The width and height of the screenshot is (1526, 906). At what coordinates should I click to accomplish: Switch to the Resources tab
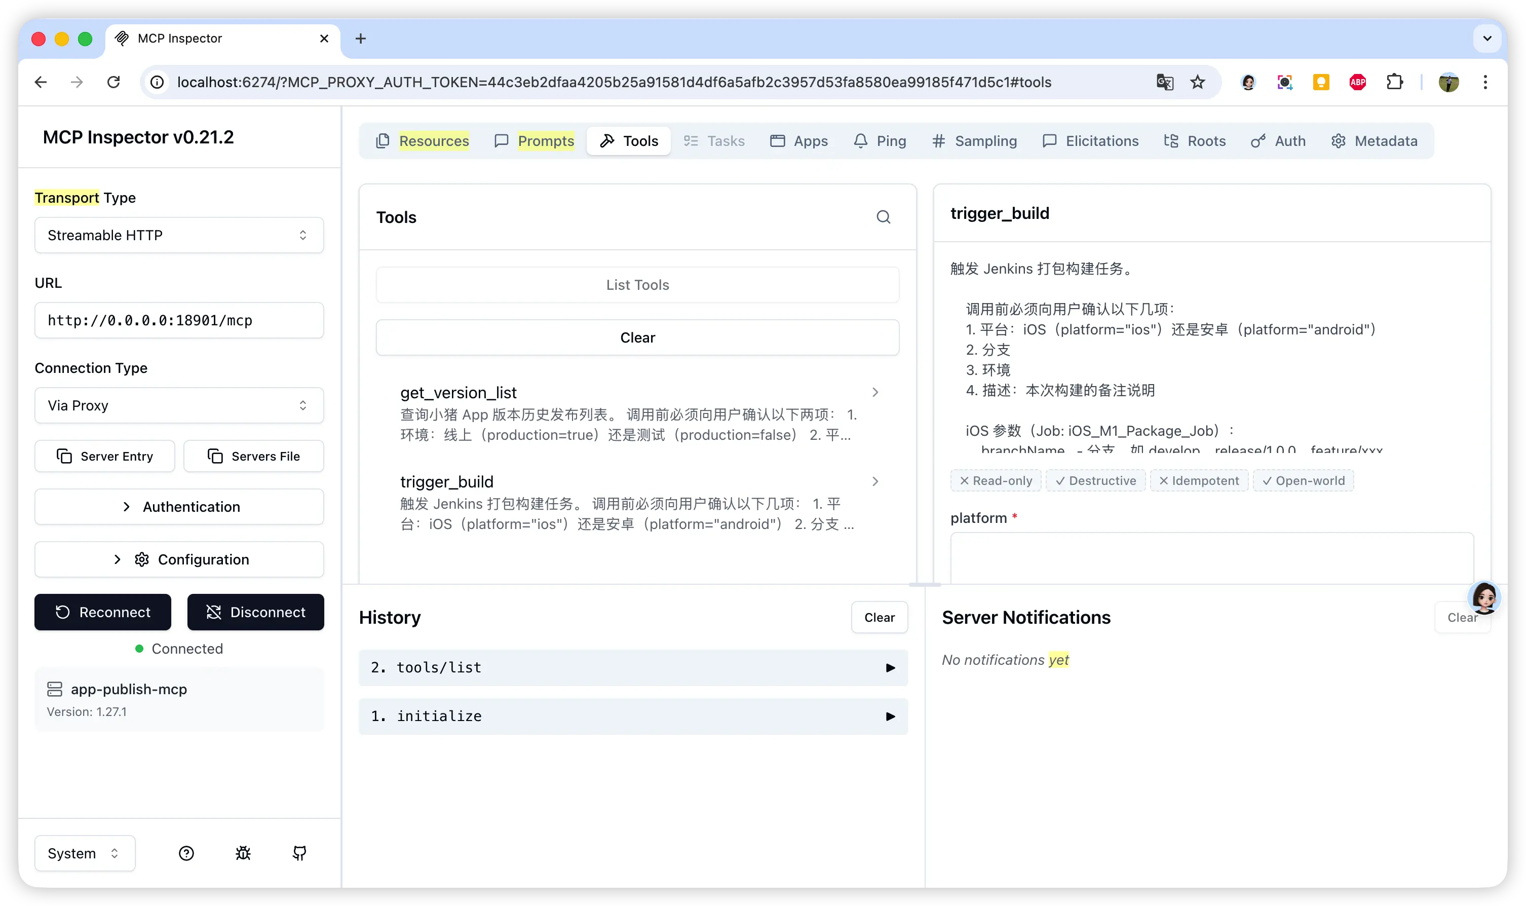[423, 141]
